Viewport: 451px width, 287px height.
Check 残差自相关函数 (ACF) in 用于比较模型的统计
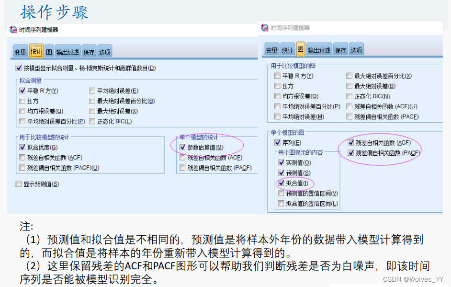pos(23,158)
